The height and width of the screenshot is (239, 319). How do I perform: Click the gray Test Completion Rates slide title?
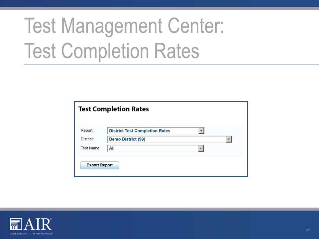112,51
